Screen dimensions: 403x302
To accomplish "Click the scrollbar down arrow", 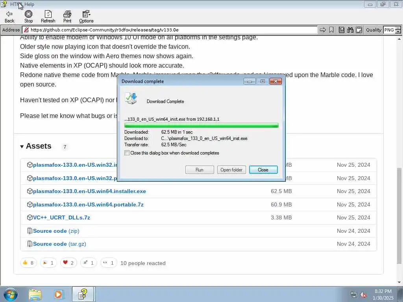I will (x=399, y=282).
